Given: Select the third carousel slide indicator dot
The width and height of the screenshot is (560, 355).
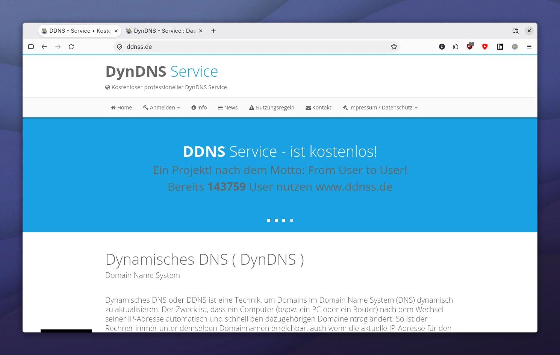Looking at the screenshot, I should click(x=284, y=220).
